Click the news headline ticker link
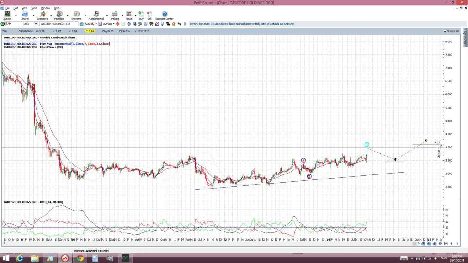 coord(242,24)
